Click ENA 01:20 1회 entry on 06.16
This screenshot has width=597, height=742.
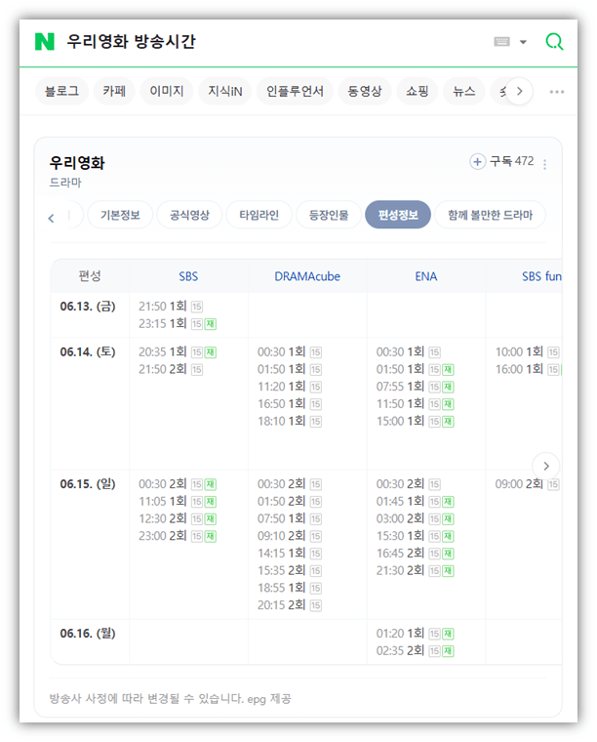pyautogui.click(x=415, y=634)
